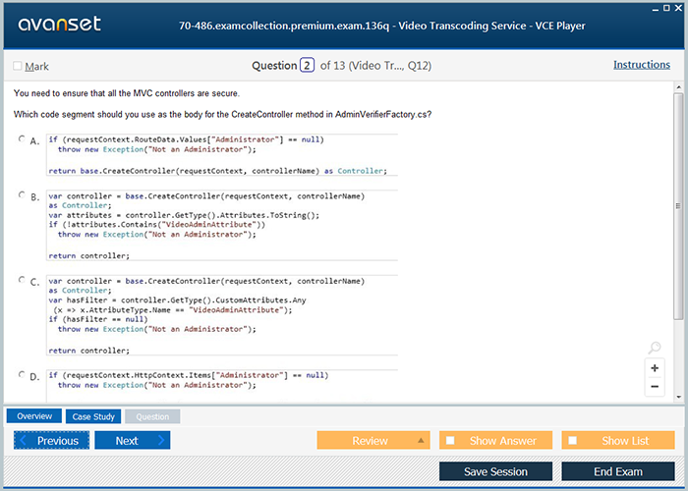The height and width of the screenshot is (491, 688).
Task: Select answer option C radio button
Action: pos(22,280)
